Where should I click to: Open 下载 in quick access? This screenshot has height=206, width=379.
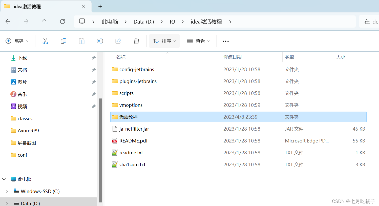point(22,58)
